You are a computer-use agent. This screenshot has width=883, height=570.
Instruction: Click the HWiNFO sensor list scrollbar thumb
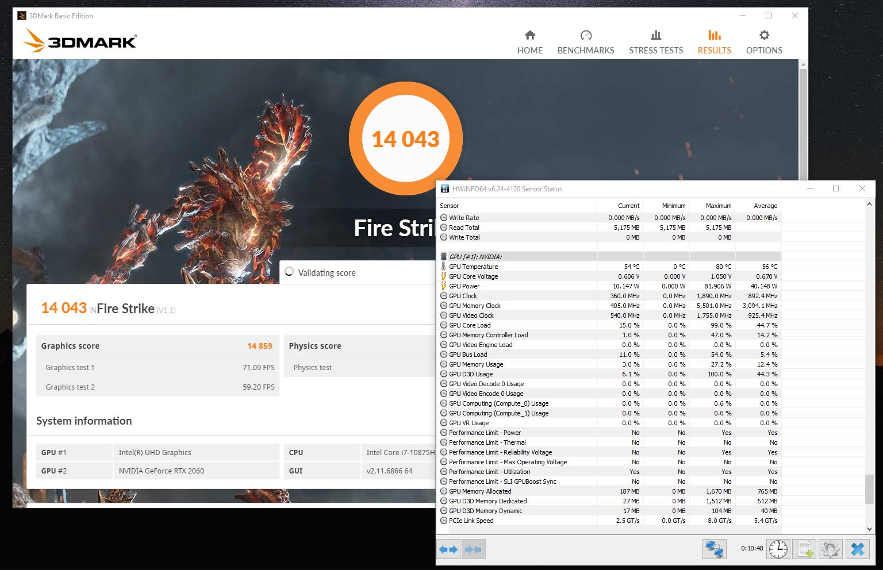pos(869,488)
